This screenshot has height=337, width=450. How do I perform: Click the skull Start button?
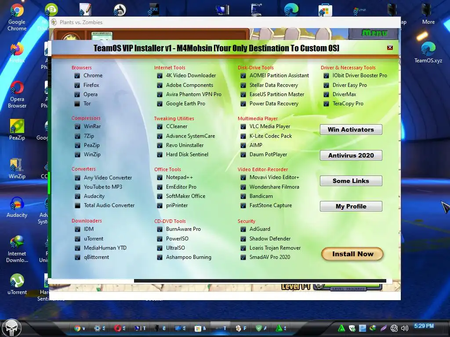click(x=12, y=327)
